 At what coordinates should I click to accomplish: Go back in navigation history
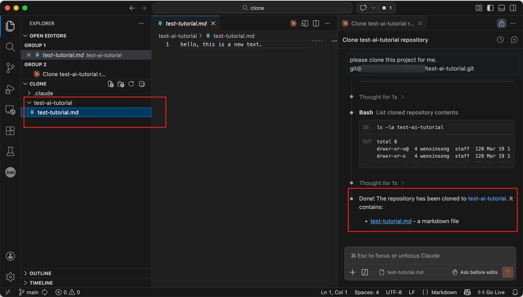coord(132,8)
